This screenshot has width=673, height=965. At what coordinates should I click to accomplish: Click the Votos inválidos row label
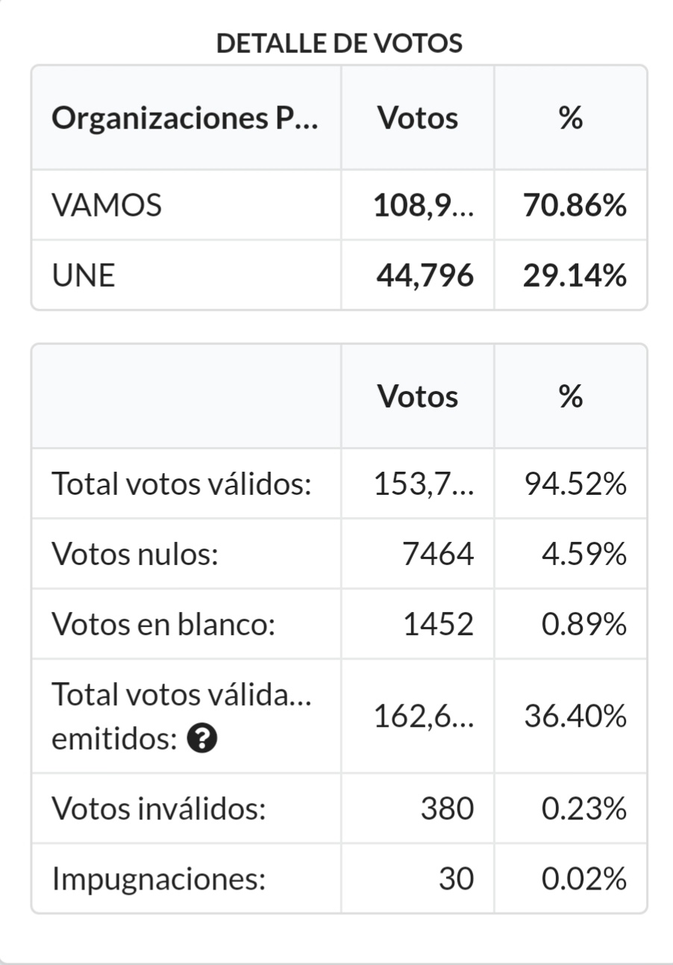pos(159,809)
